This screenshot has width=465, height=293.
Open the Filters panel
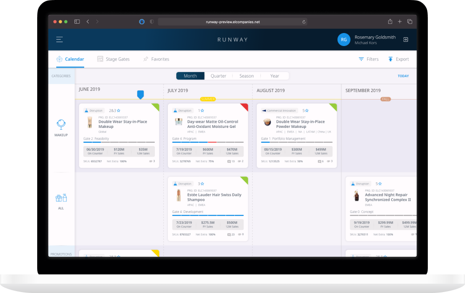point(368,59)
